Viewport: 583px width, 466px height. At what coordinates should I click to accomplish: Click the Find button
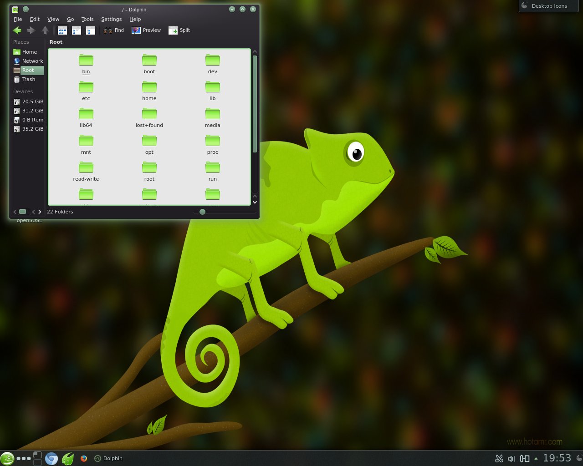point(114,30)
